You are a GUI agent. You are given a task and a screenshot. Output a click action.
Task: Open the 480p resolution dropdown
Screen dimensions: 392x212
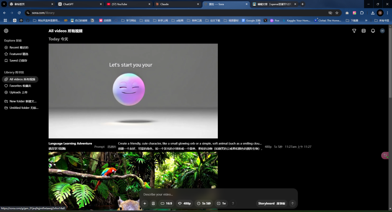point(185,204)
